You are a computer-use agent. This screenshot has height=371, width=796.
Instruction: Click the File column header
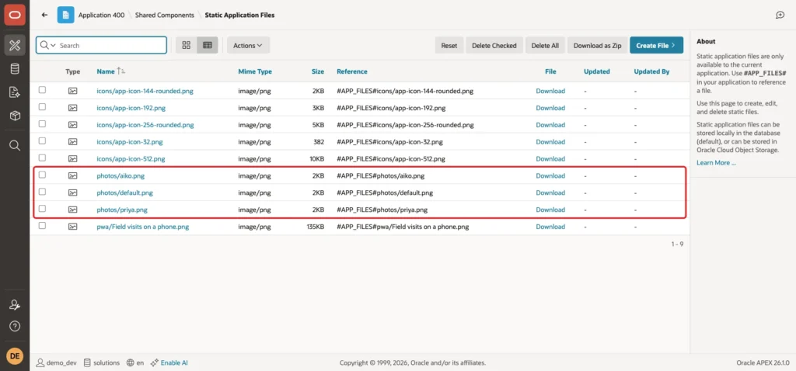tap(550, 71)
